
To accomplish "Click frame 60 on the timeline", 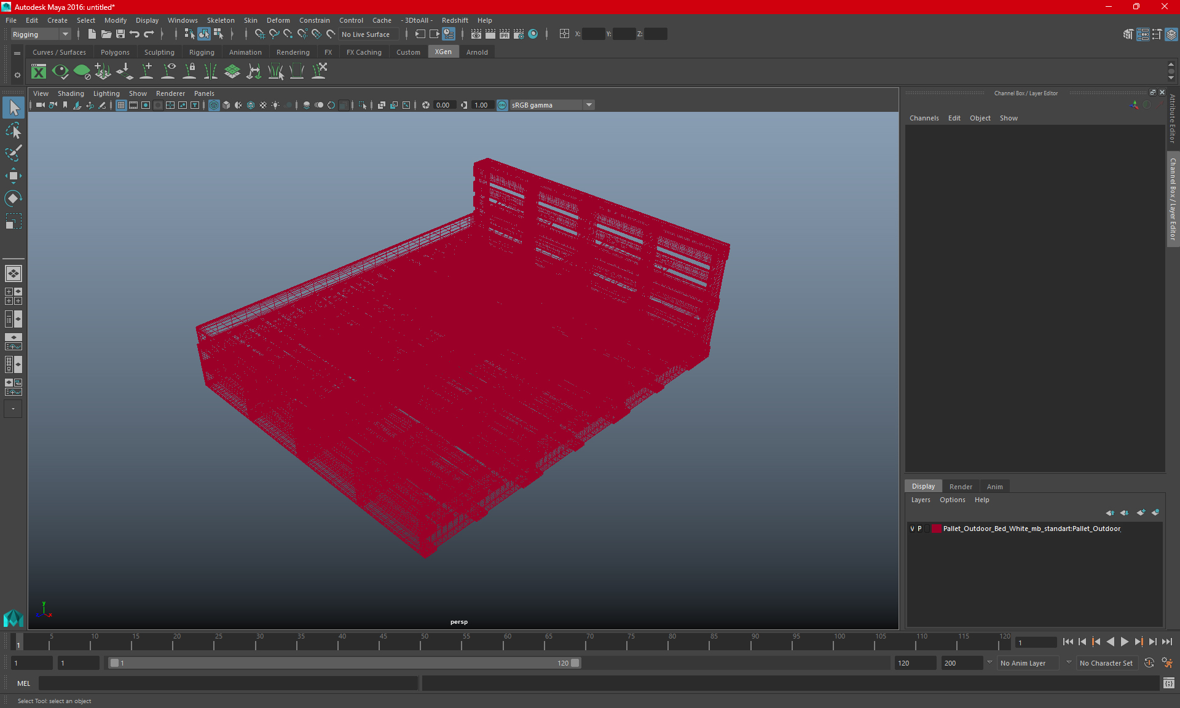I will point(508,642).
